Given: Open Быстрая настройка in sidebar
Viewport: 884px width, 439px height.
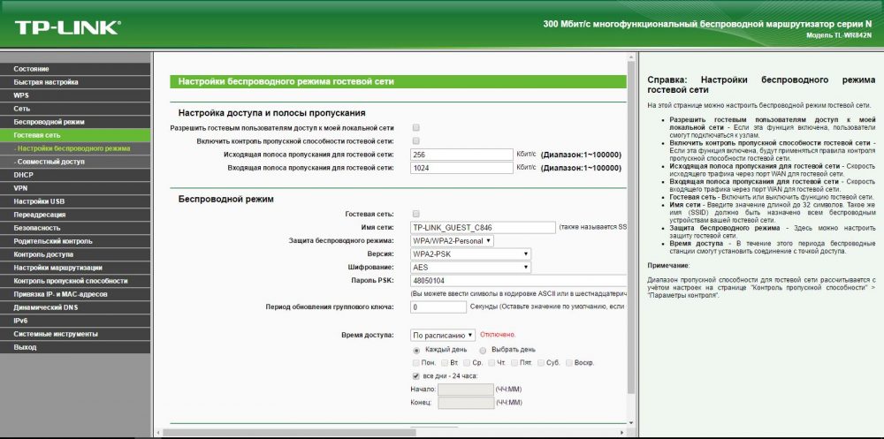Looking at the screenshot, I should click(x=75, y=82).
